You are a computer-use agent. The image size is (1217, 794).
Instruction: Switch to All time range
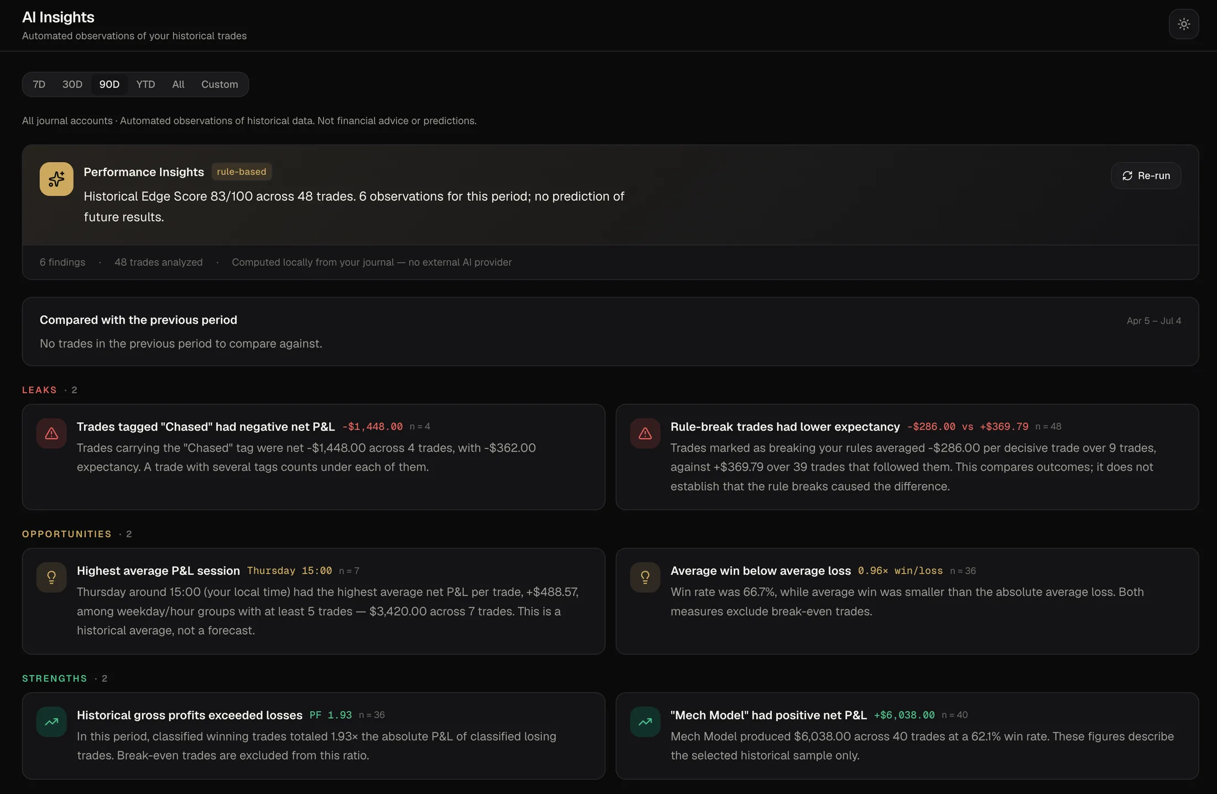click(x=178, y=84)
